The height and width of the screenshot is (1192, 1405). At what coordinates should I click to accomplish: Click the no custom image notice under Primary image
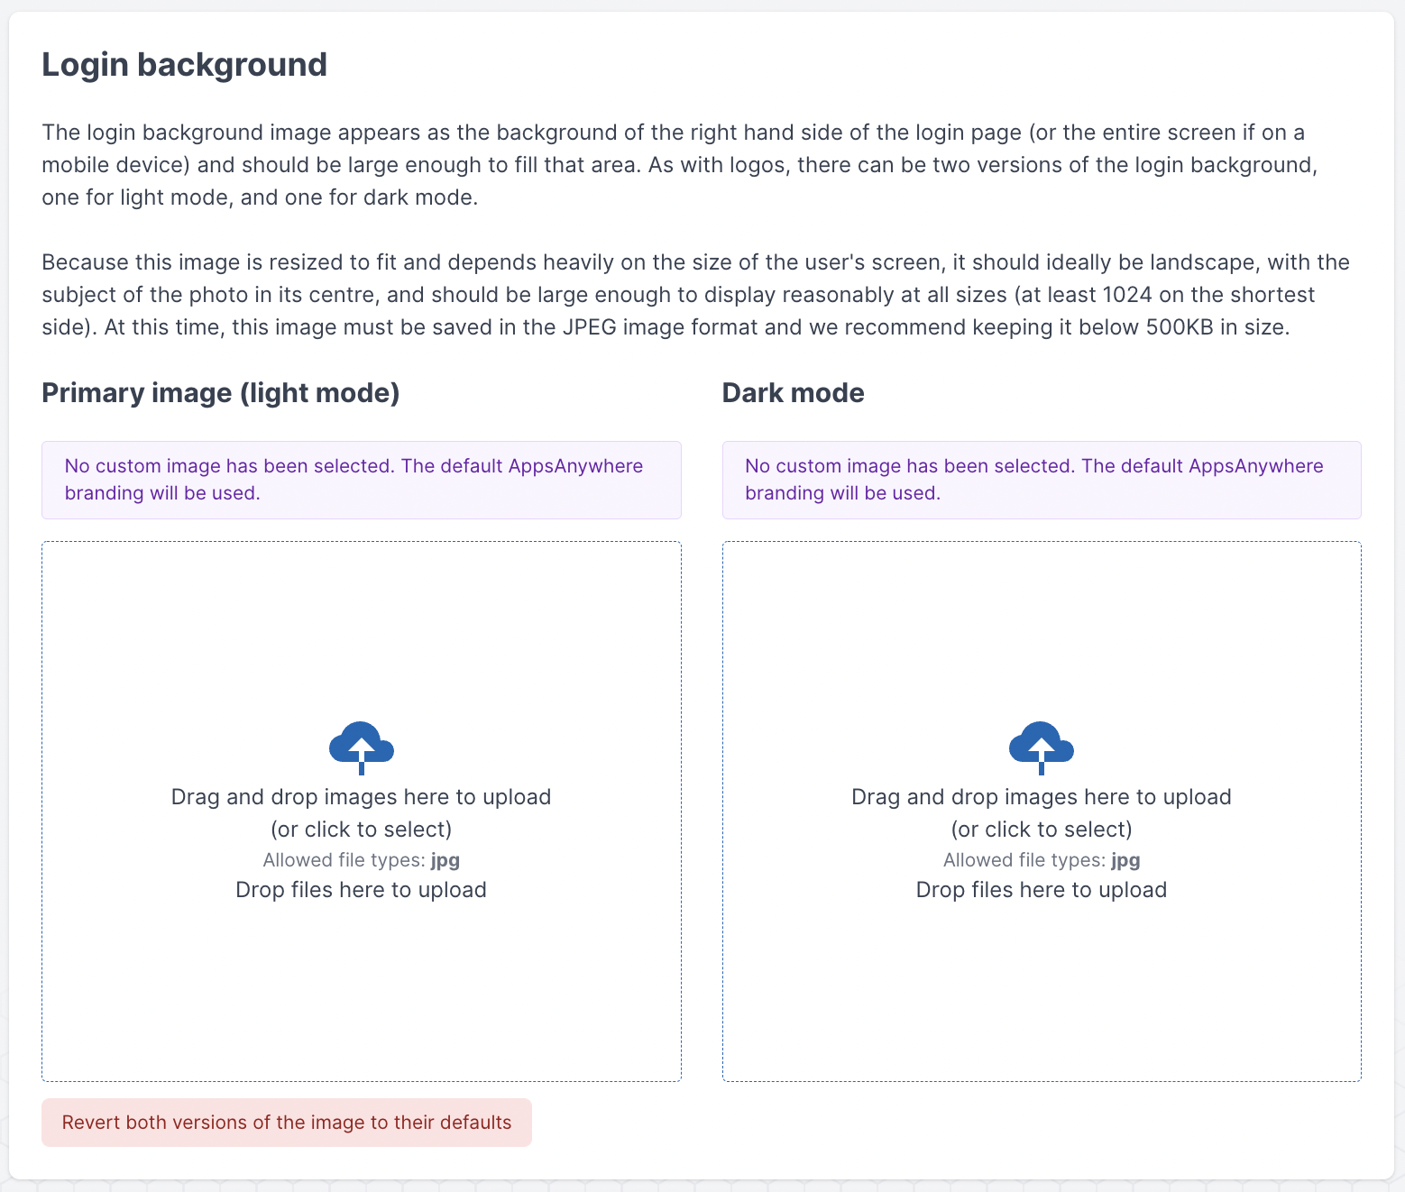tap(361, 480)
